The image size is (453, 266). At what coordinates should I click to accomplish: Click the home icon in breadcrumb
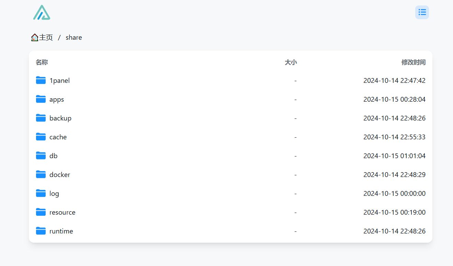pyautogui.click(x=35, y=38)
